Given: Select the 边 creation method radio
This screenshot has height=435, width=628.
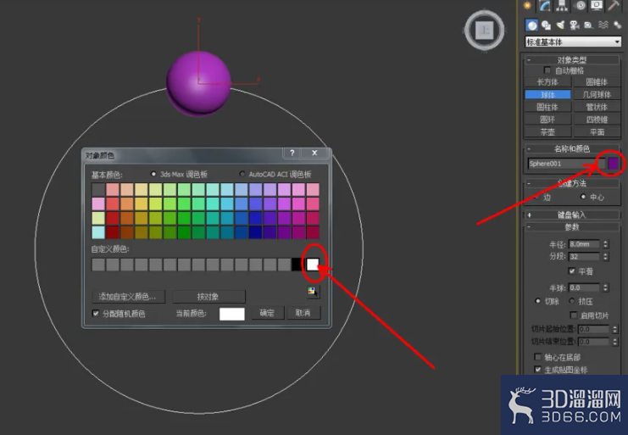Looking at the screenshot, I should tap(536, 197).
